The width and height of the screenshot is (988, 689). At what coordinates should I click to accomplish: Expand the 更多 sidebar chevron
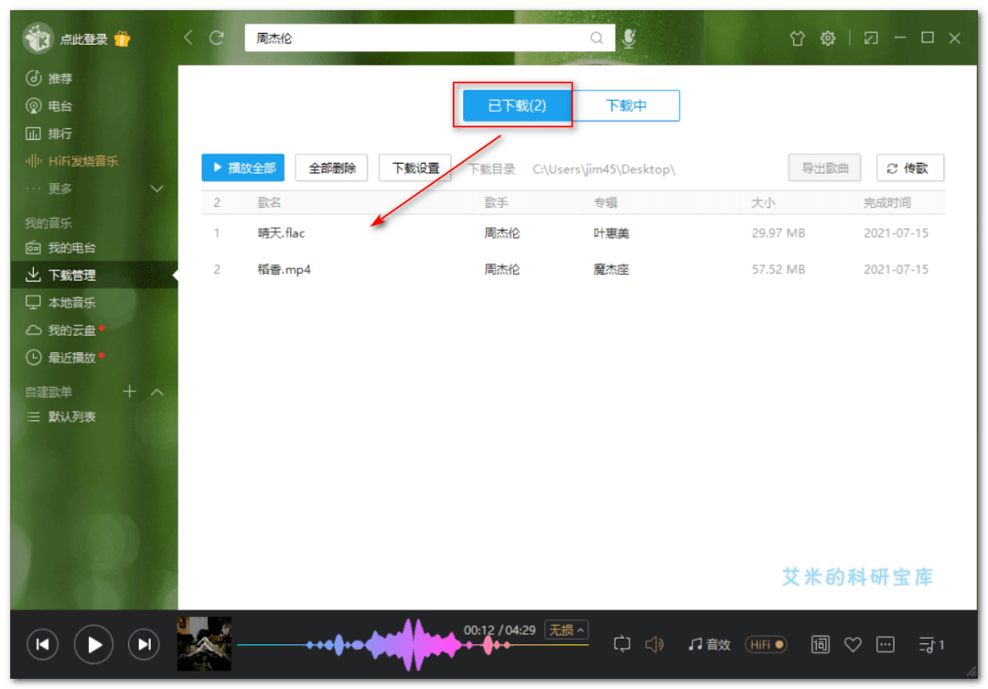tap(157, 188)
